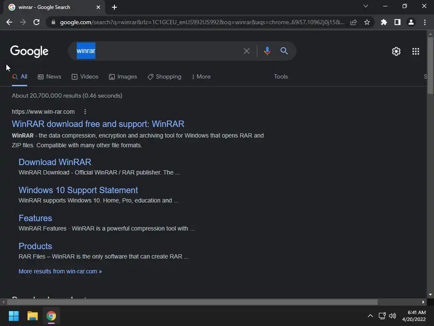This screenshot has height=326, width=434.
Task: Close the winrar Google Search tab
Action: click(98, 7)
